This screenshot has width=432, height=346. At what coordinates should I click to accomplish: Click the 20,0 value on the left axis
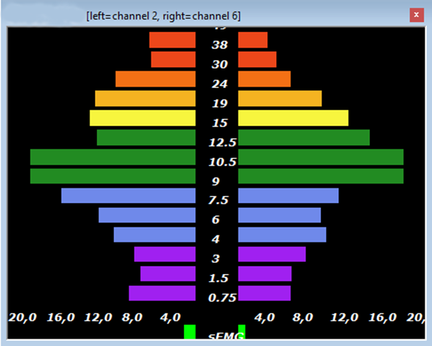pos(21,317)
